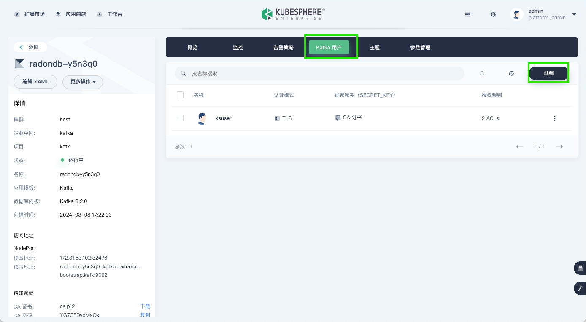Select all users with header checkbox
The image size is (586, 322).
click(180, 95)
